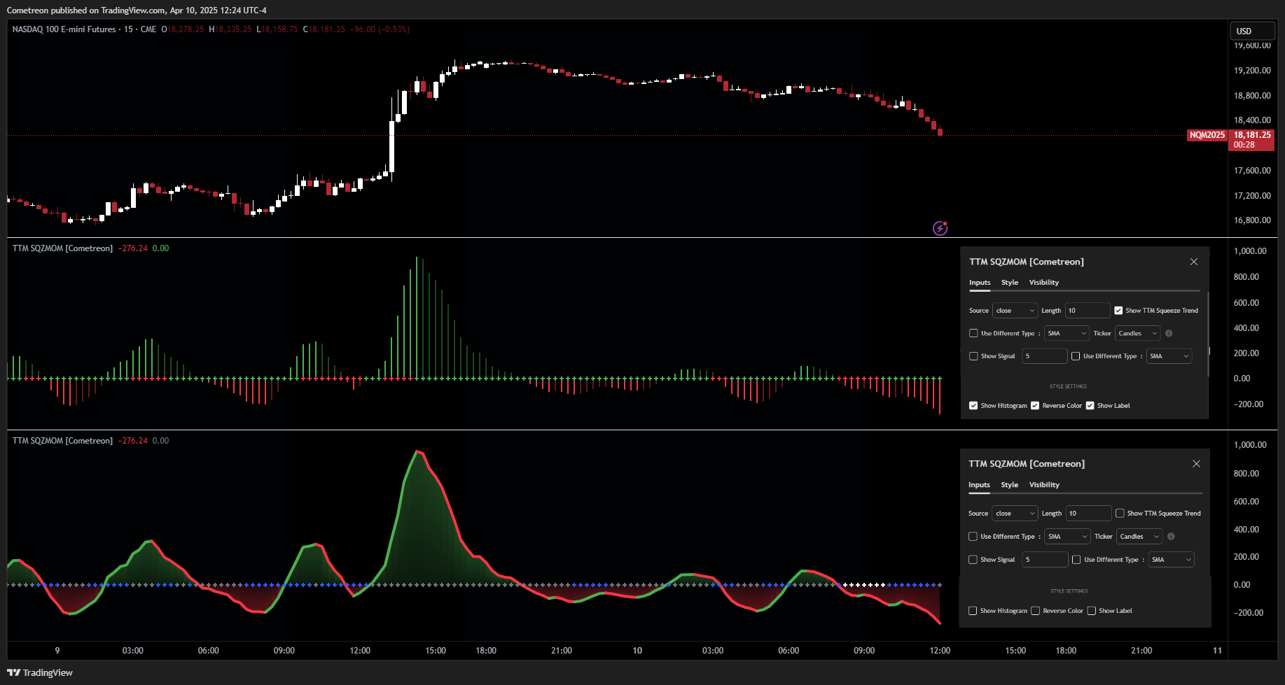Click the NASDAQ 100 E-mini Futures symbol title
This screenshot has height=685, width=1285.
(64, 29)
